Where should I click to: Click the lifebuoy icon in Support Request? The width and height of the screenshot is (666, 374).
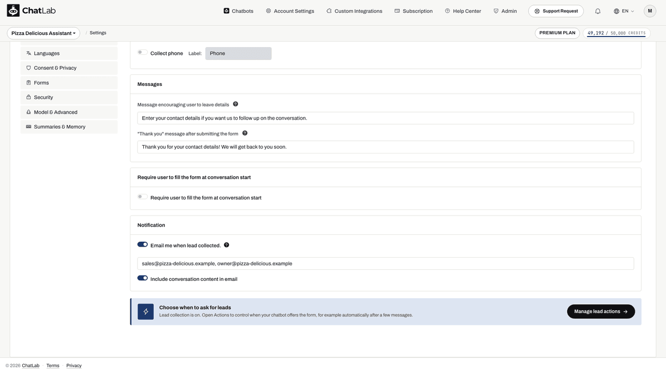[x=537, y=11]
